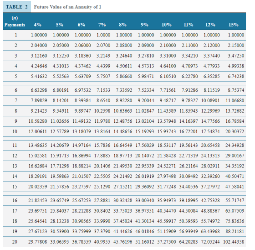This screenshot has width=255, height=250.
Task: Click cell value 24.34928
Action: 235,145
